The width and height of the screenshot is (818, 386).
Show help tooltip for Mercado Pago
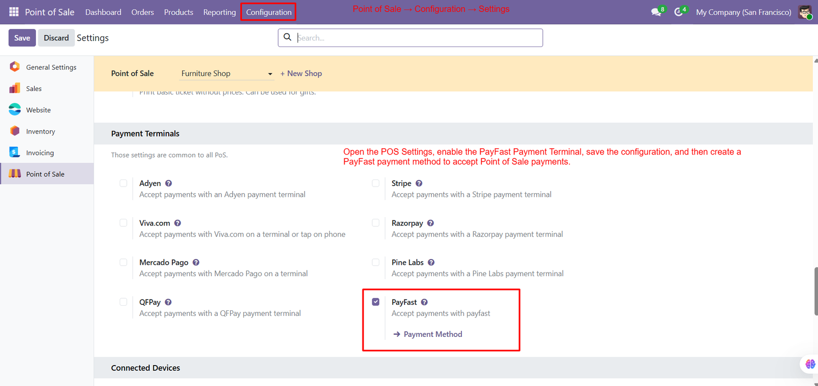pos(196,262)
